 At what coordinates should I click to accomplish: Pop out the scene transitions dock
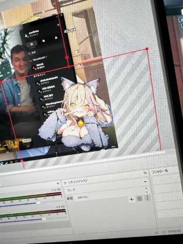click(145, 173)
